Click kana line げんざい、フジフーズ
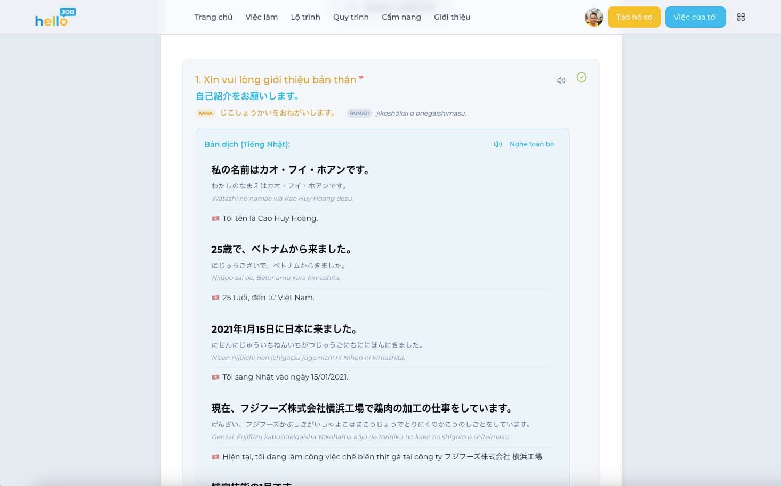 click(372, 424)
